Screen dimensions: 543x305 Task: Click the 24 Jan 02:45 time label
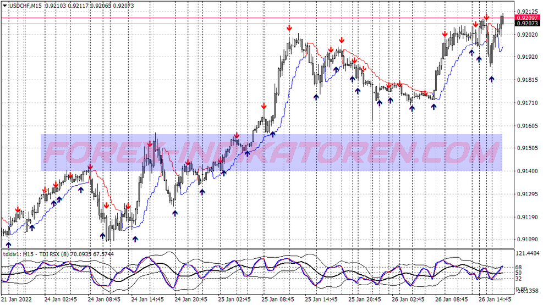point(61,299)
